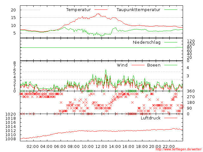Click the 06:00 time axis label
This screenshot has height=152, width=203.
[x=60, y=147]
